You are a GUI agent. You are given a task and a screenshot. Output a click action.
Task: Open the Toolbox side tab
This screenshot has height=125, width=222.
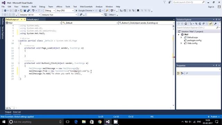click(x=2, y=21)
